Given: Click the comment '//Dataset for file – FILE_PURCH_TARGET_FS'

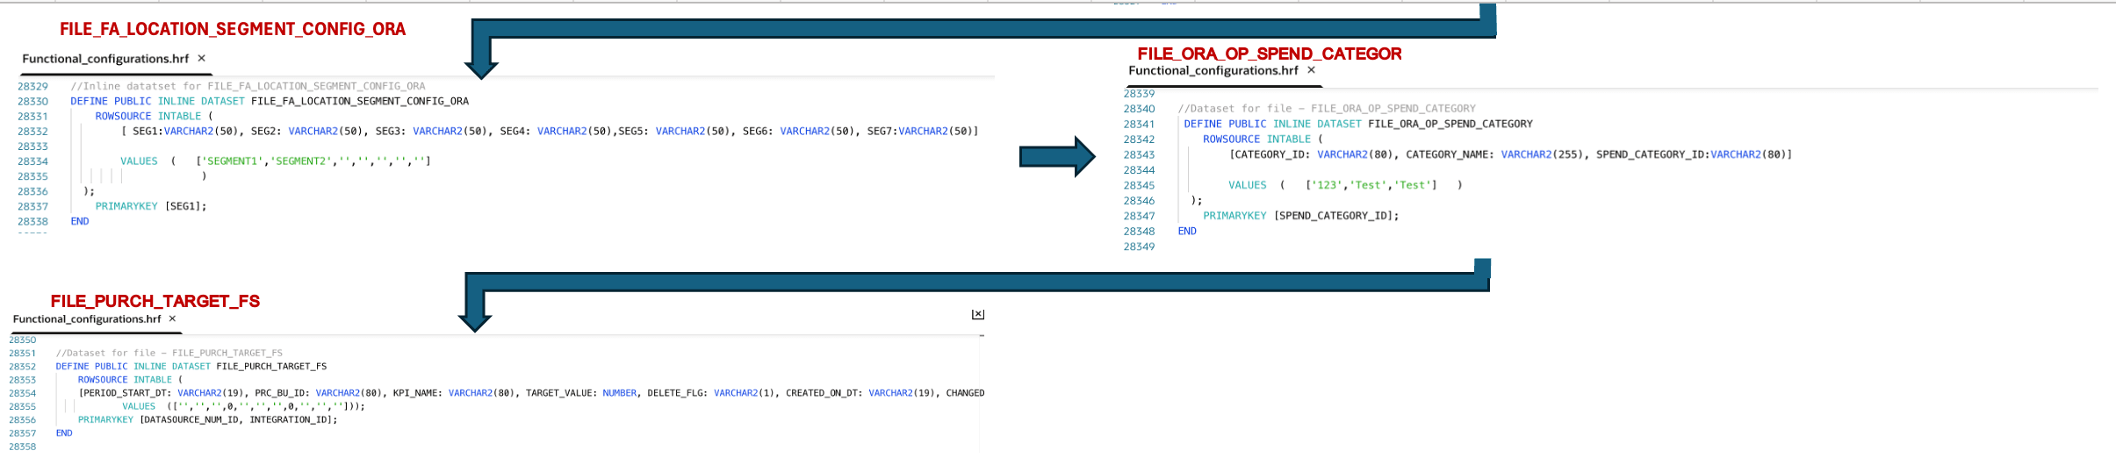Looking at the screenshot, I should coord(169,353).
